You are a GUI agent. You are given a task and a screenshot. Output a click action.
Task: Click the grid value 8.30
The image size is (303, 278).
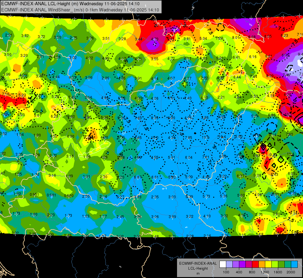click(x=270, y=76)
